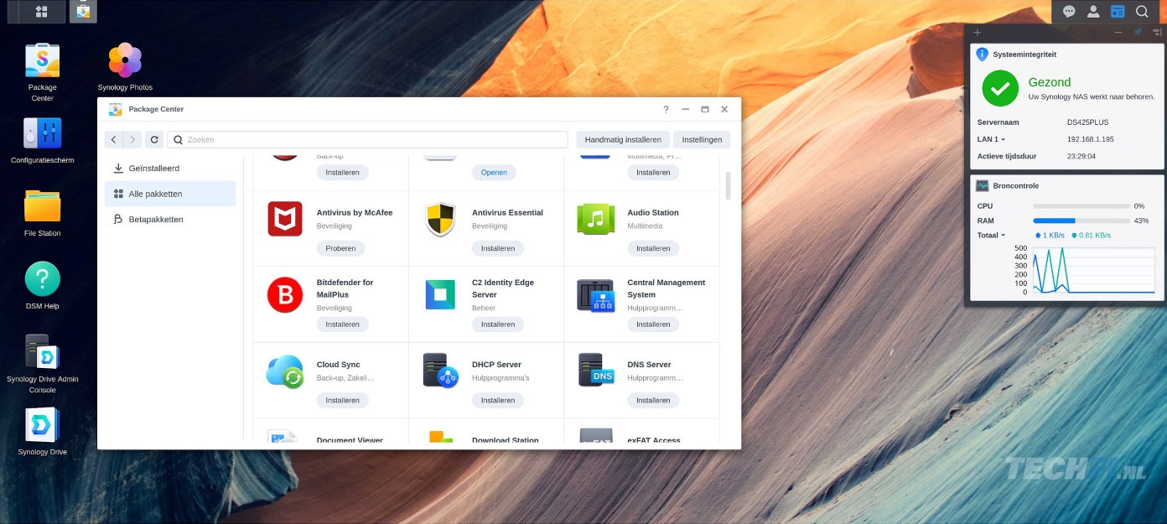Refresh the Package Center list
The width and height of the screenshot is (1167, 524).
154,140
